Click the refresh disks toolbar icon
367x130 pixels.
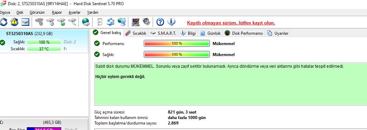[x=3, y=22]
